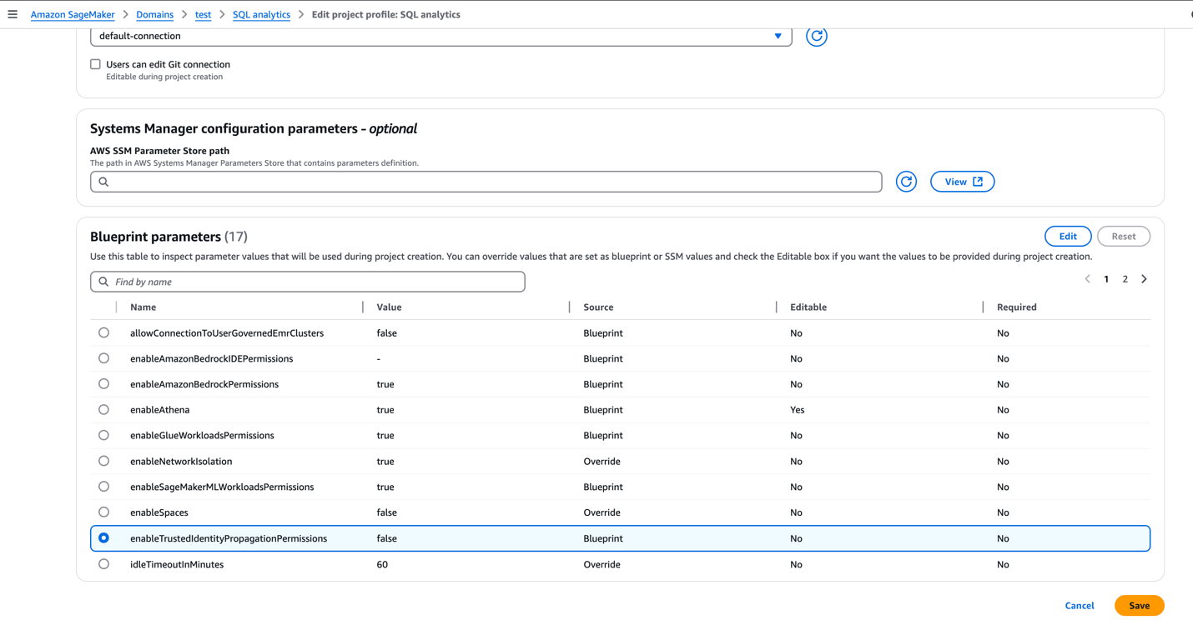Cancel editing the project profile
This screenshot has width=1193, height=630.
pos(1079,606)
